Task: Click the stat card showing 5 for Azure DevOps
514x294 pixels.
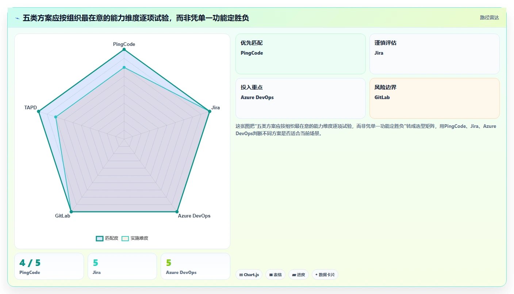Action: (195, 266)
